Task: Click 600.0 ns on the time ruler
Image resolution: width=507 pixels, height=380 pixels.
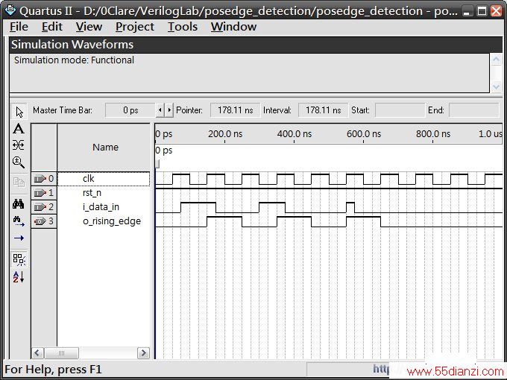Action: point(364,134)
